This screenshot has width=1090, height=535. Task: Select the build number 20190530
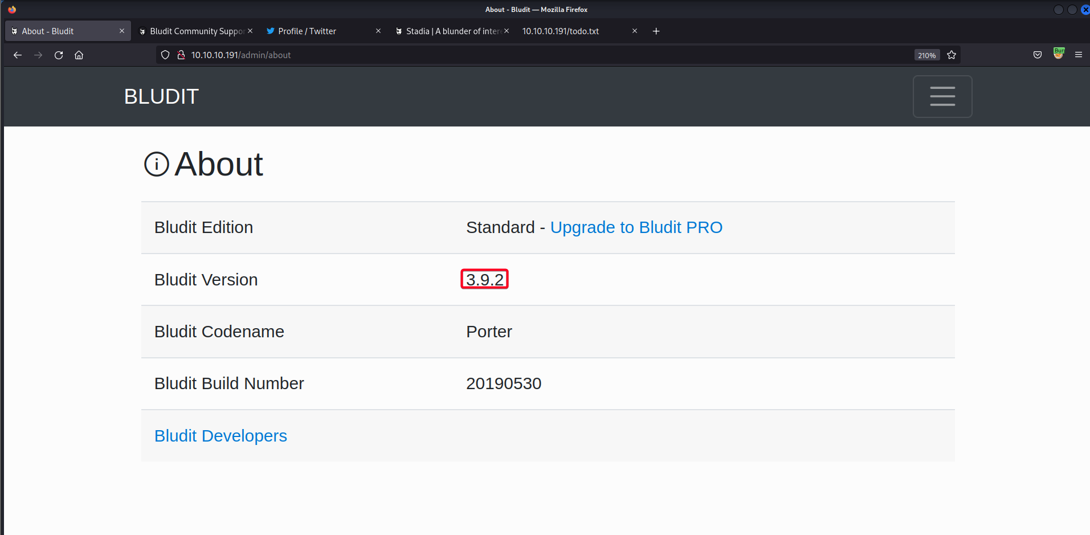pos(504,383)
